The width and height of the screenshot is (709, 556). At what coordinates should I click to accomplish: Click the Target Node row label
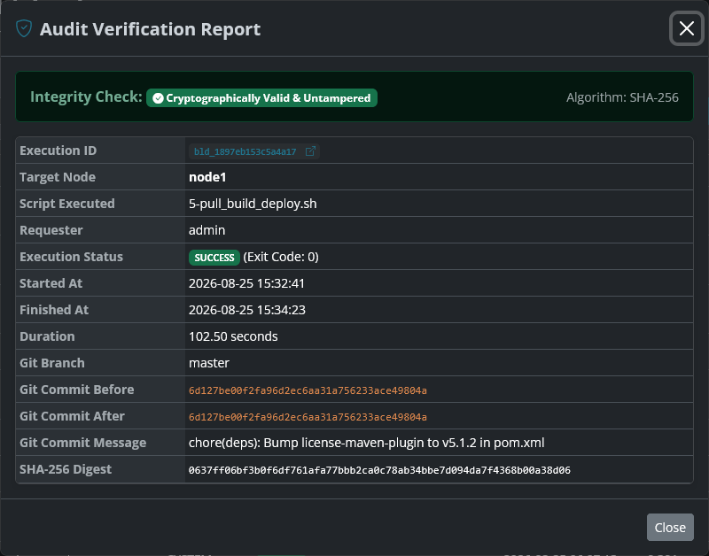click(58, 177)
